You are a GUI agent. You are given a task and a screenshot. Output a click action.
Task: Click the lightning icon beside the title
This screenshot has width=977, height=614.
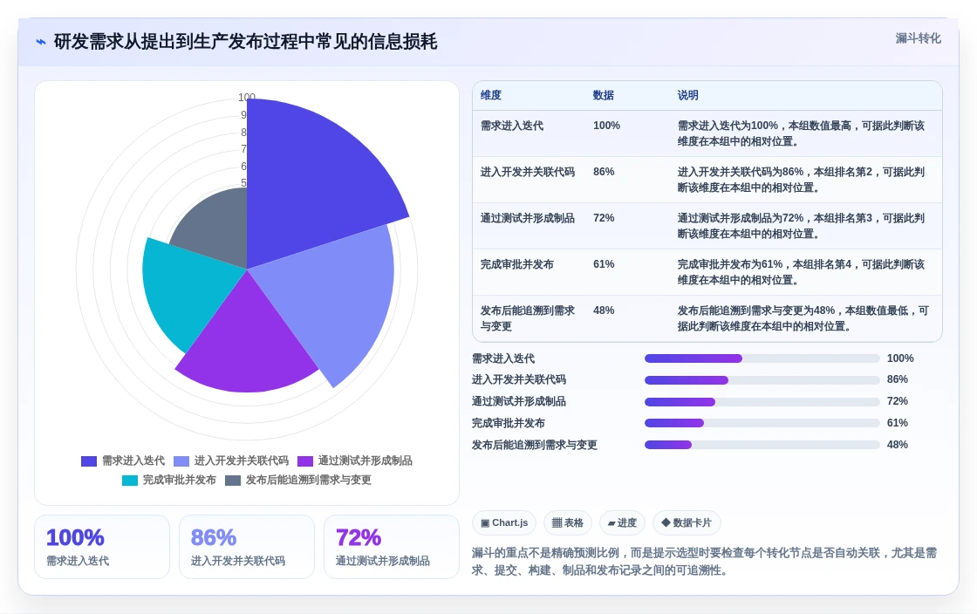coord(41,43)
